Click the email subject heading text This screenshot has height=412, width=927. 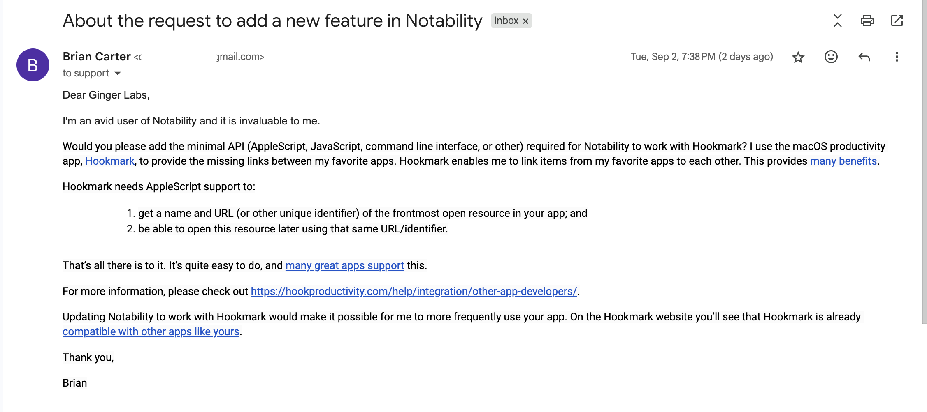[x=272, y=21]
